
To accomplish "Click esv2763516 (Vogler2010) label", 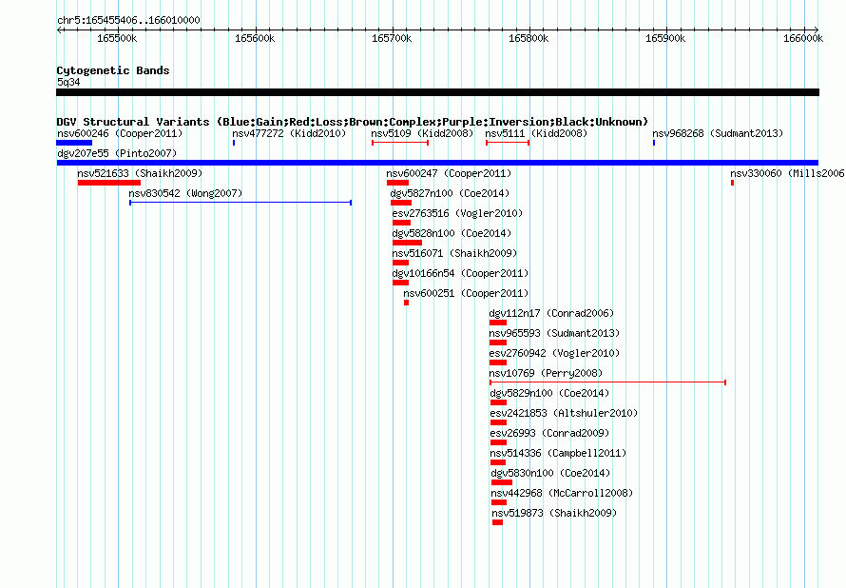I will 457,213.
